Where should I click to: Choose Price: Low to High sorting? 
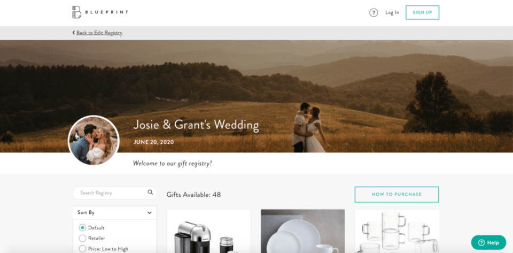tap(104, 249)
